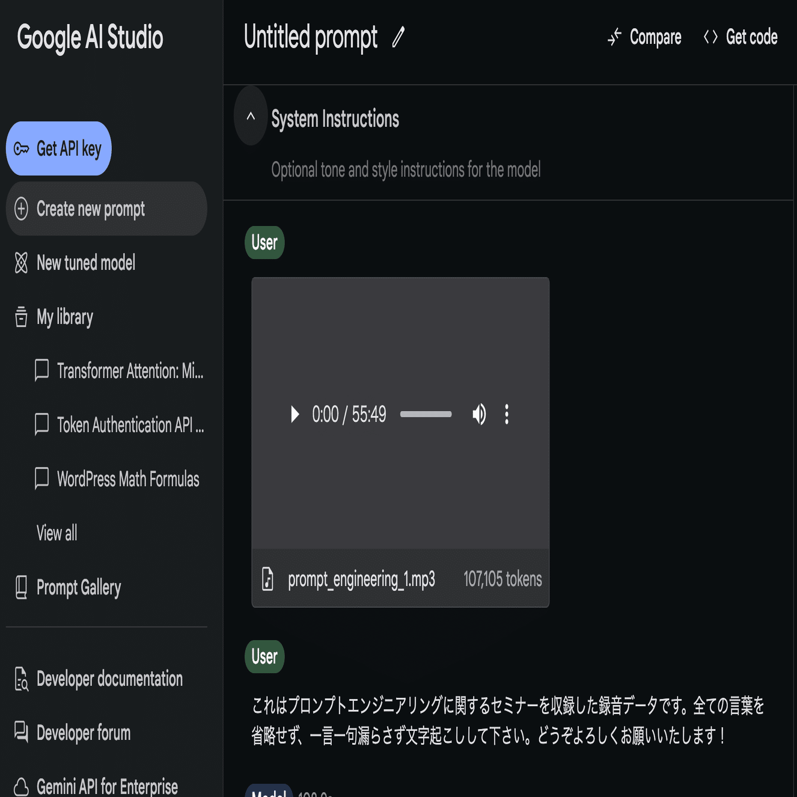
Task: Click the System Instructions heading
Action: (335, 119)
